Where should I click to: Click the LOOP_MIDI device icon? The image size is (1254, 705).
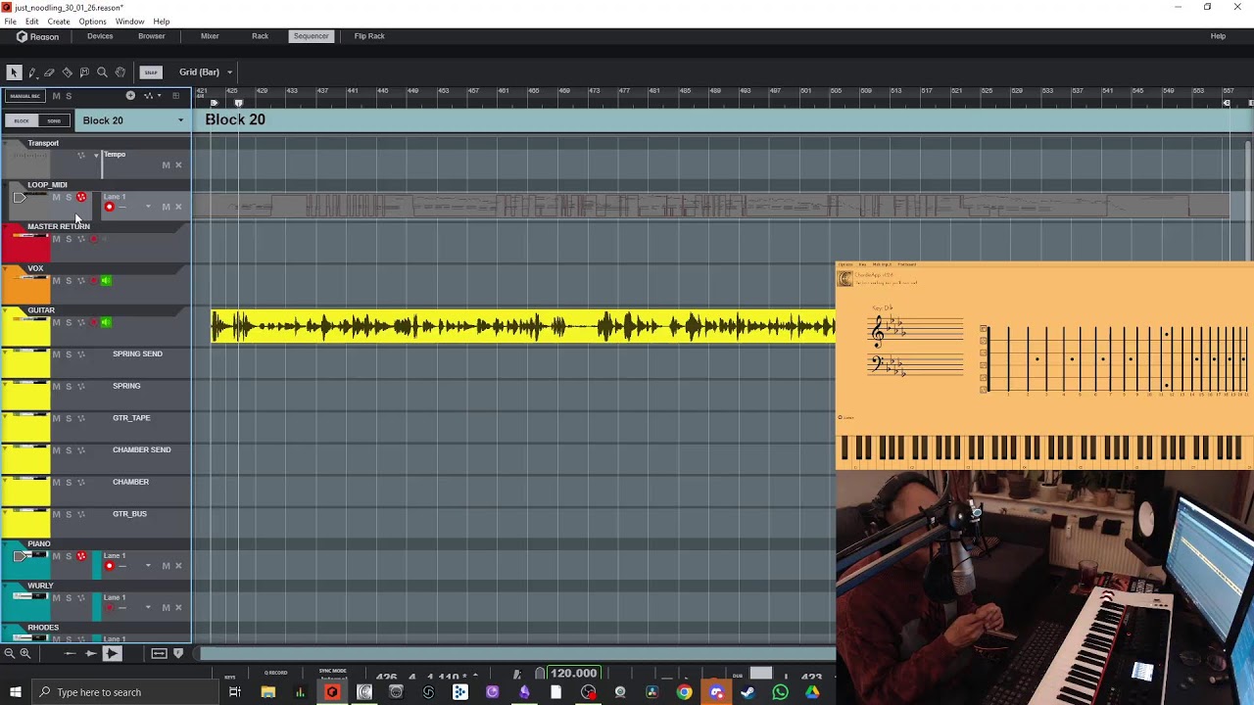tap(21, 199)
